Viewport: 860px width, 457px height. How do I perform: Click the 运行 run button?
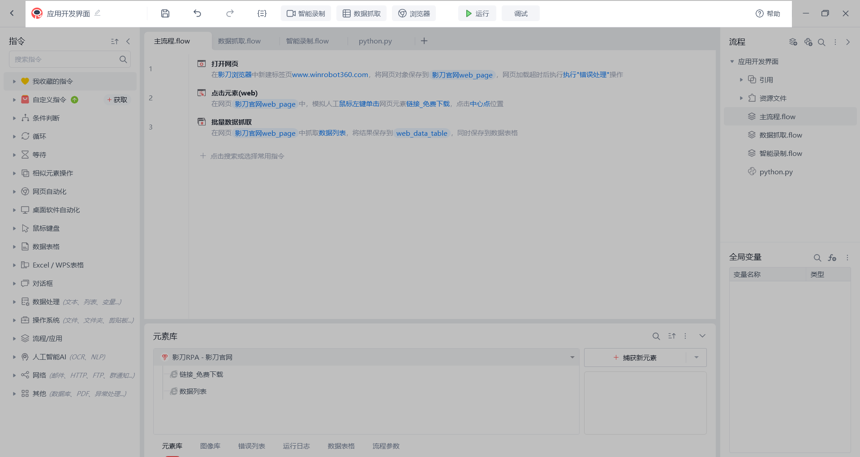point(477,13)
